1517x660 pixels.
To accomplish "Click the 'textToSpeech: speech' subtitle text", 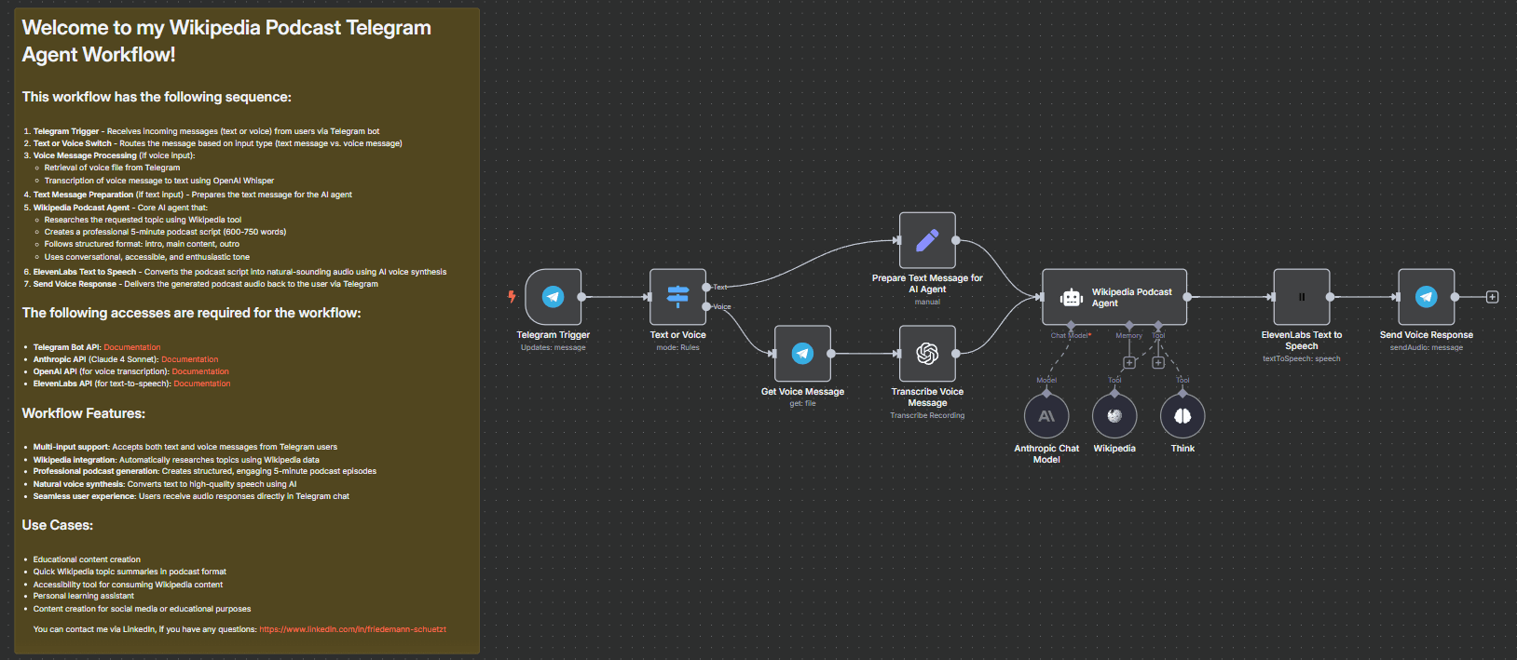I will 1302,358.
